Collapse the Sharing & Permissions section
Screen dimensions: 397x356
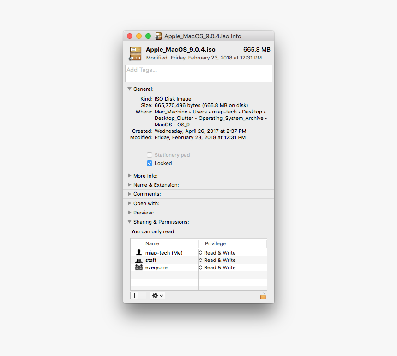tap(129, 222)
